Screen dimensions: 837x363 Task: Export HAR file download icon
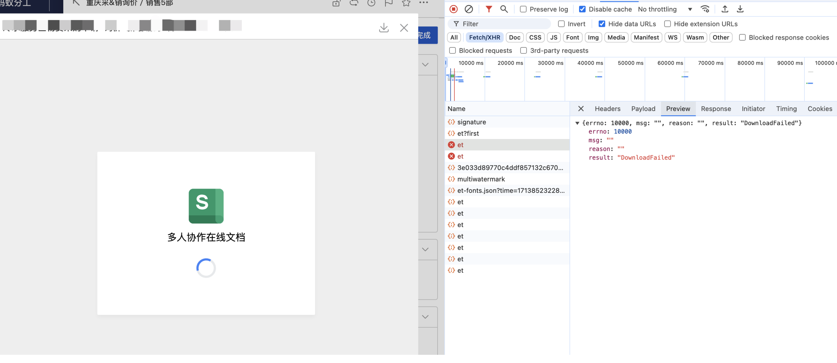coord(740,9)
